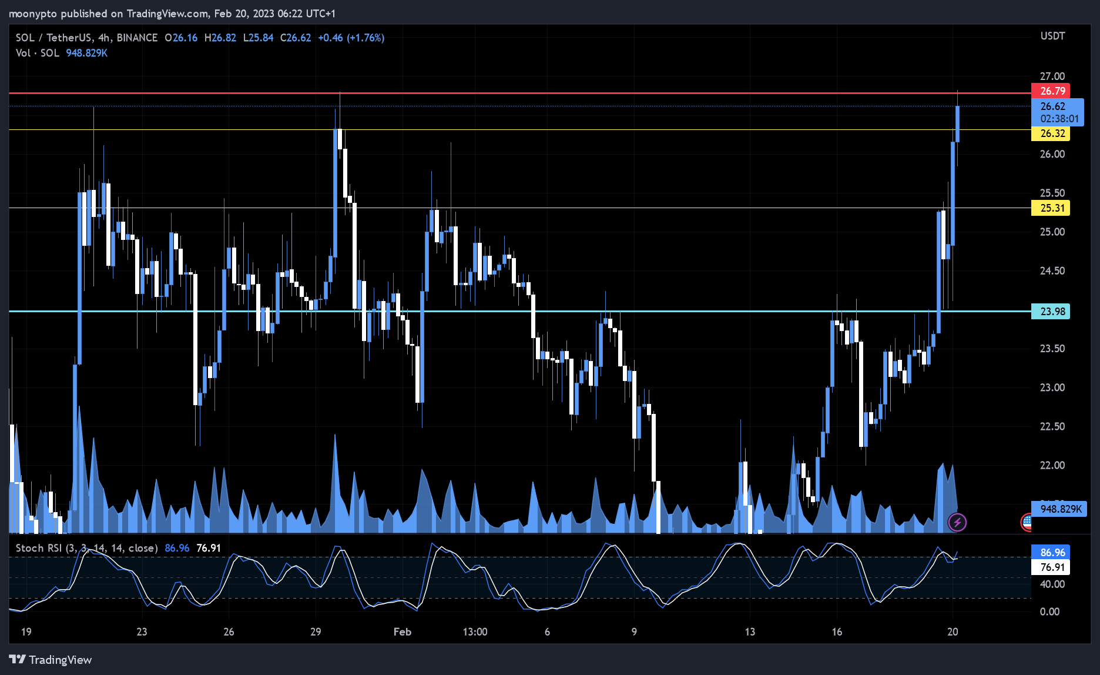Click the C26.62 close value in header
Viewport: 1100px width, 675px height.
296,38
